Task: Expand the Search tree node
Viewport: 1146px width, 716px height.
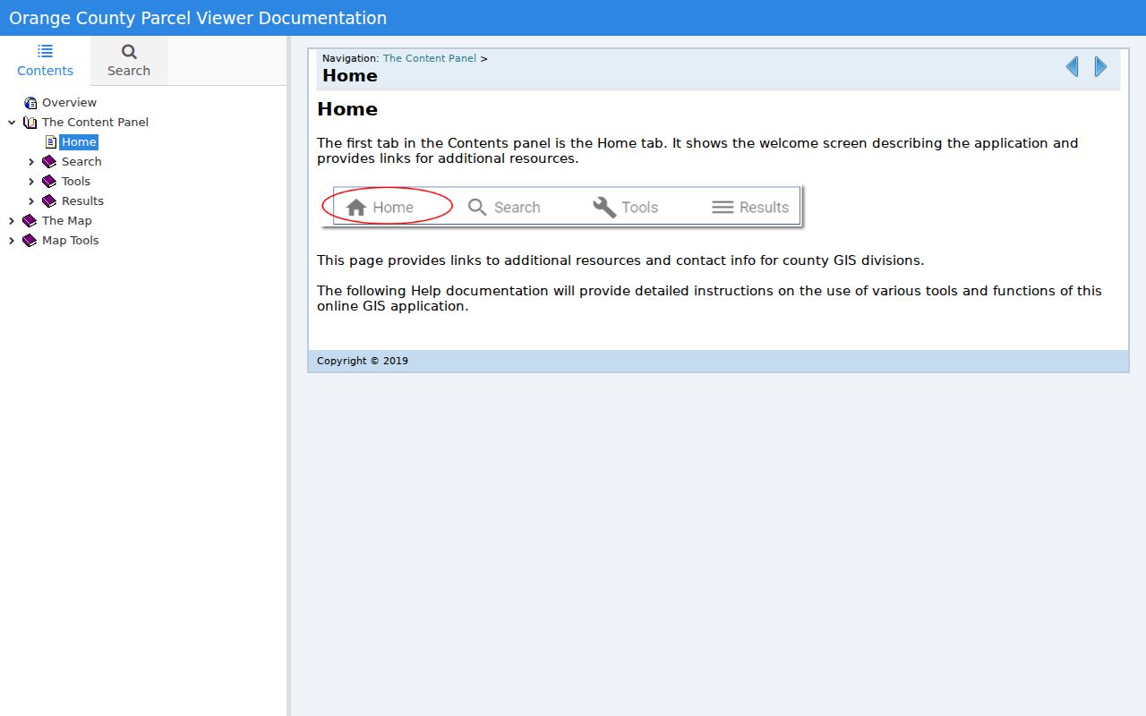Action: [31, 162]
